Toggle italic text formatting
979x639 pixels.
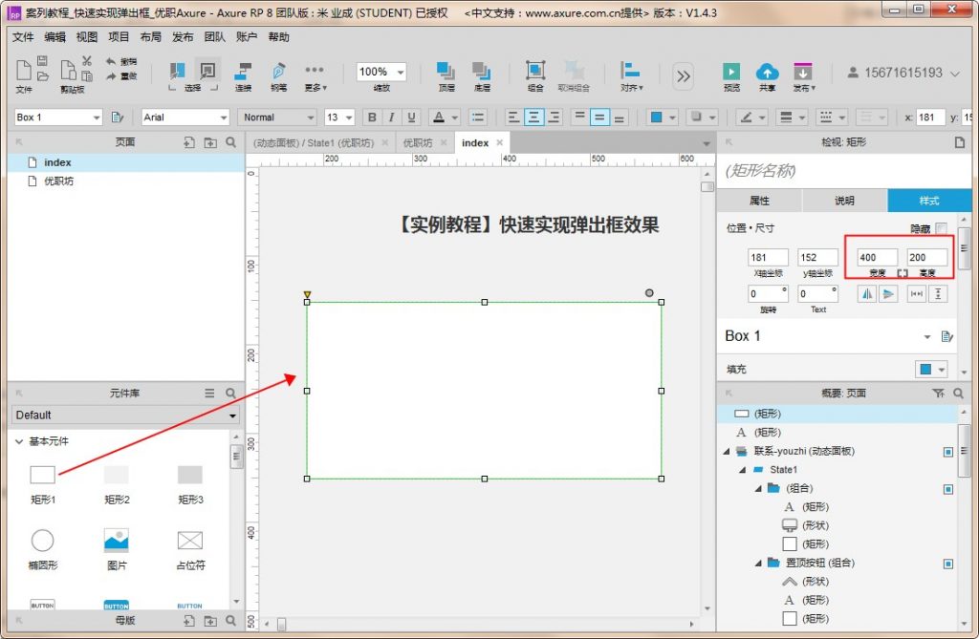[x=392, y=117]
